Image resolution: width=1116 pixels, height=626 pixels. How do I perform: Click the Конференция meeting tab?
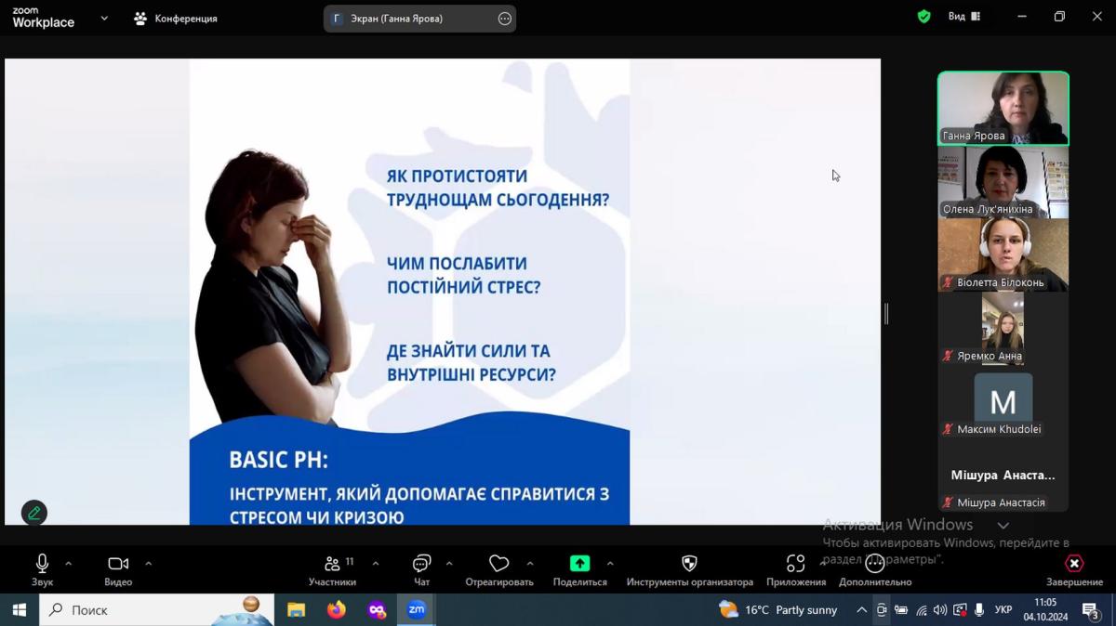[x=175, y=18]
